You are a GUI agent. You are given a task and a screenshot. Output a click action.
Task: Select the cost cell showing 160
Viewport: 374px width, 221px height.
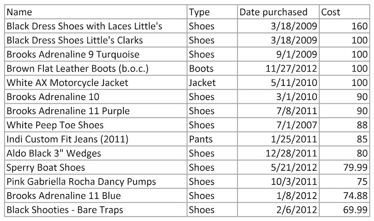(x=344, y=26)
